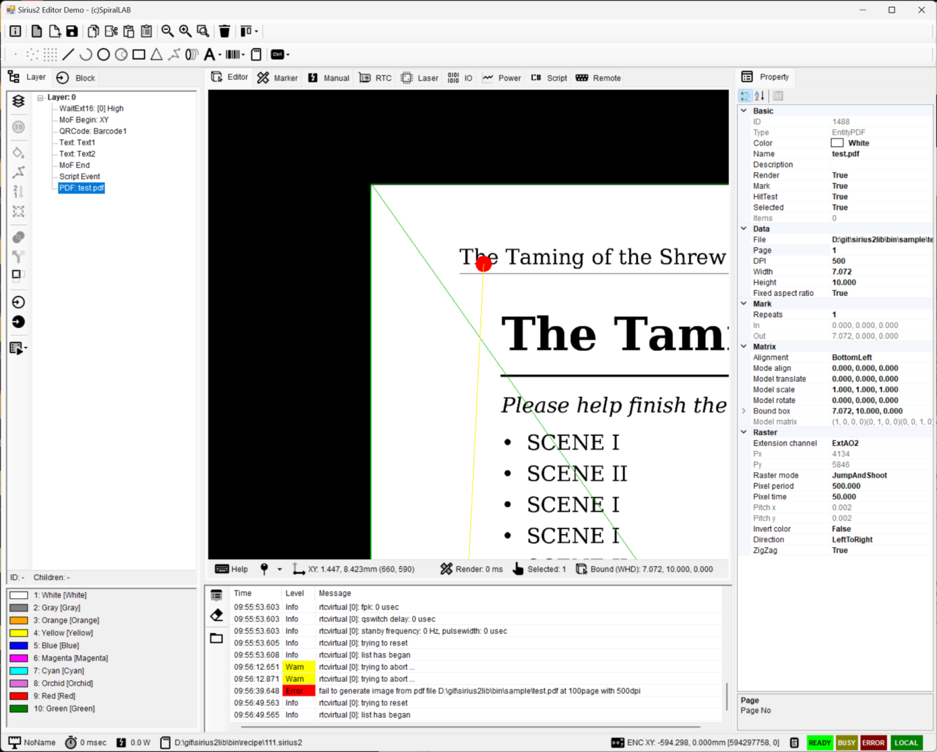
Task: Click the paste-array clipboard list icon
Action: point(146,31)
